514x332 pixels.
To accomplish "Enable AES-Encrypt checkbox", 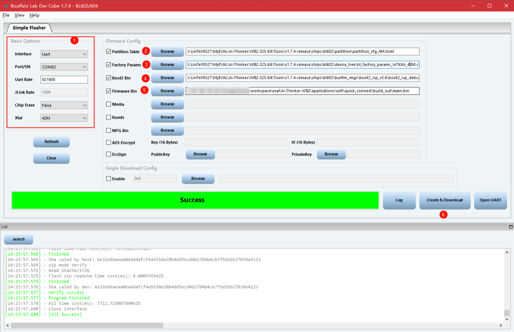I will click(108, 142).
